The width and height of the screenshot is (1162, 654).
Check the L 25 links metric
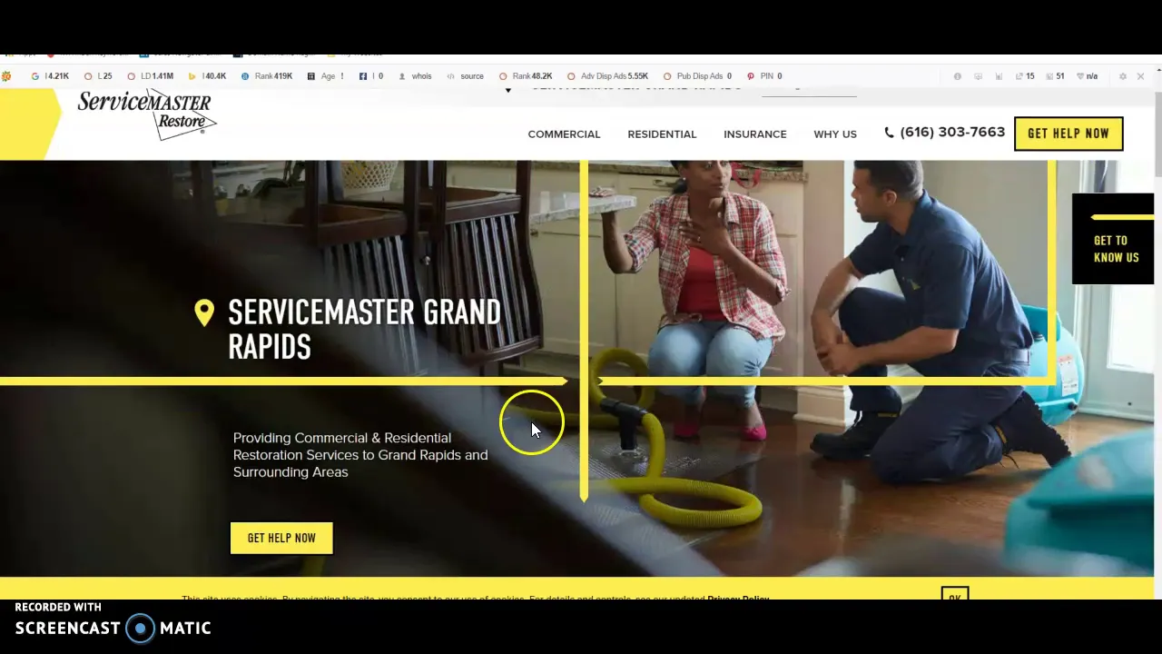(98, 76)
